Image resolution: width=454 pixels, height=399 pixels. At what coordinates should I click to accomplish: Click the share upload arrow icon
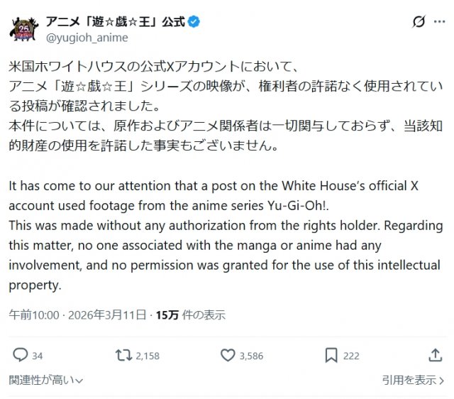pos(436,355)
